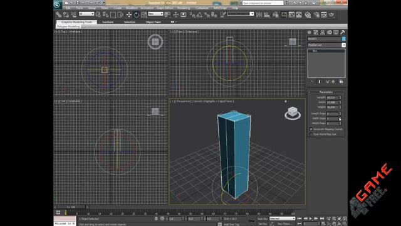The width and height of the screenshot is (401, 226).
Task: Toggle the Percent Snap button
Action: pos(207,14)
